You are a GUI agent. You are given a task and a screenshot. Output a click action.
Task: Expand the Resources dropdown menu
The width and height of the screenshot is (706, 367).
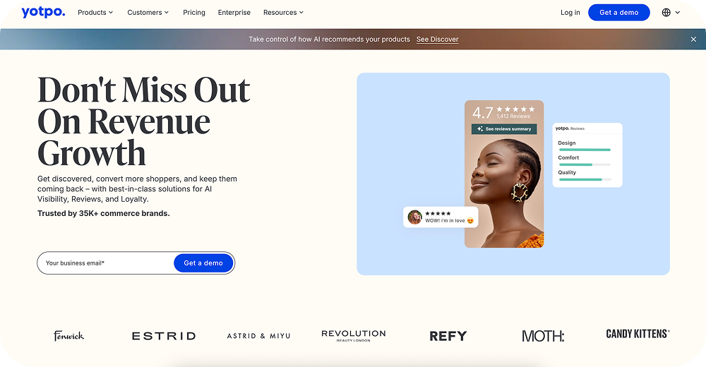[283, 13]
